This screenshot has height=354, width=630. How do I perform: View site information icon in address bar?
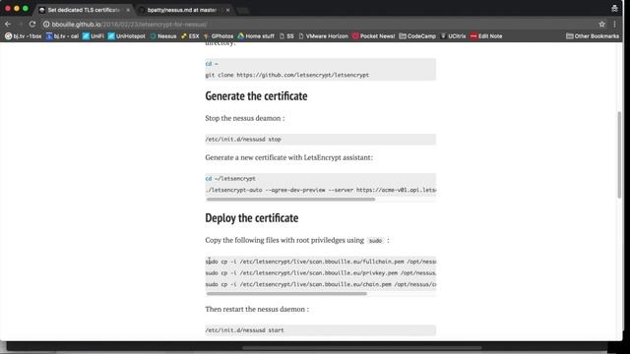click(x=46, y=24)
